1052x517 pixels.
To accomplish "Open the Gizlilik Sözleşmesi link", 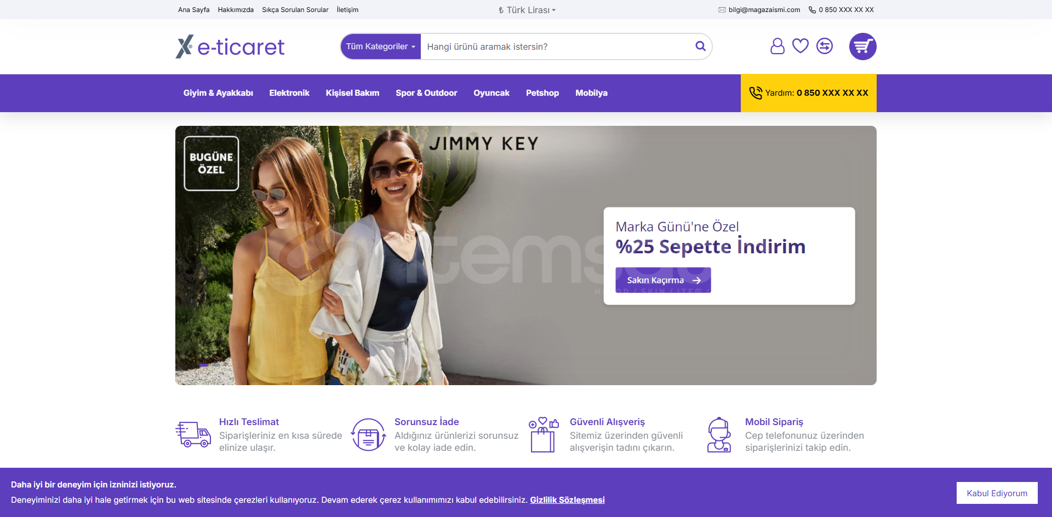I will (x=567, y=500).
